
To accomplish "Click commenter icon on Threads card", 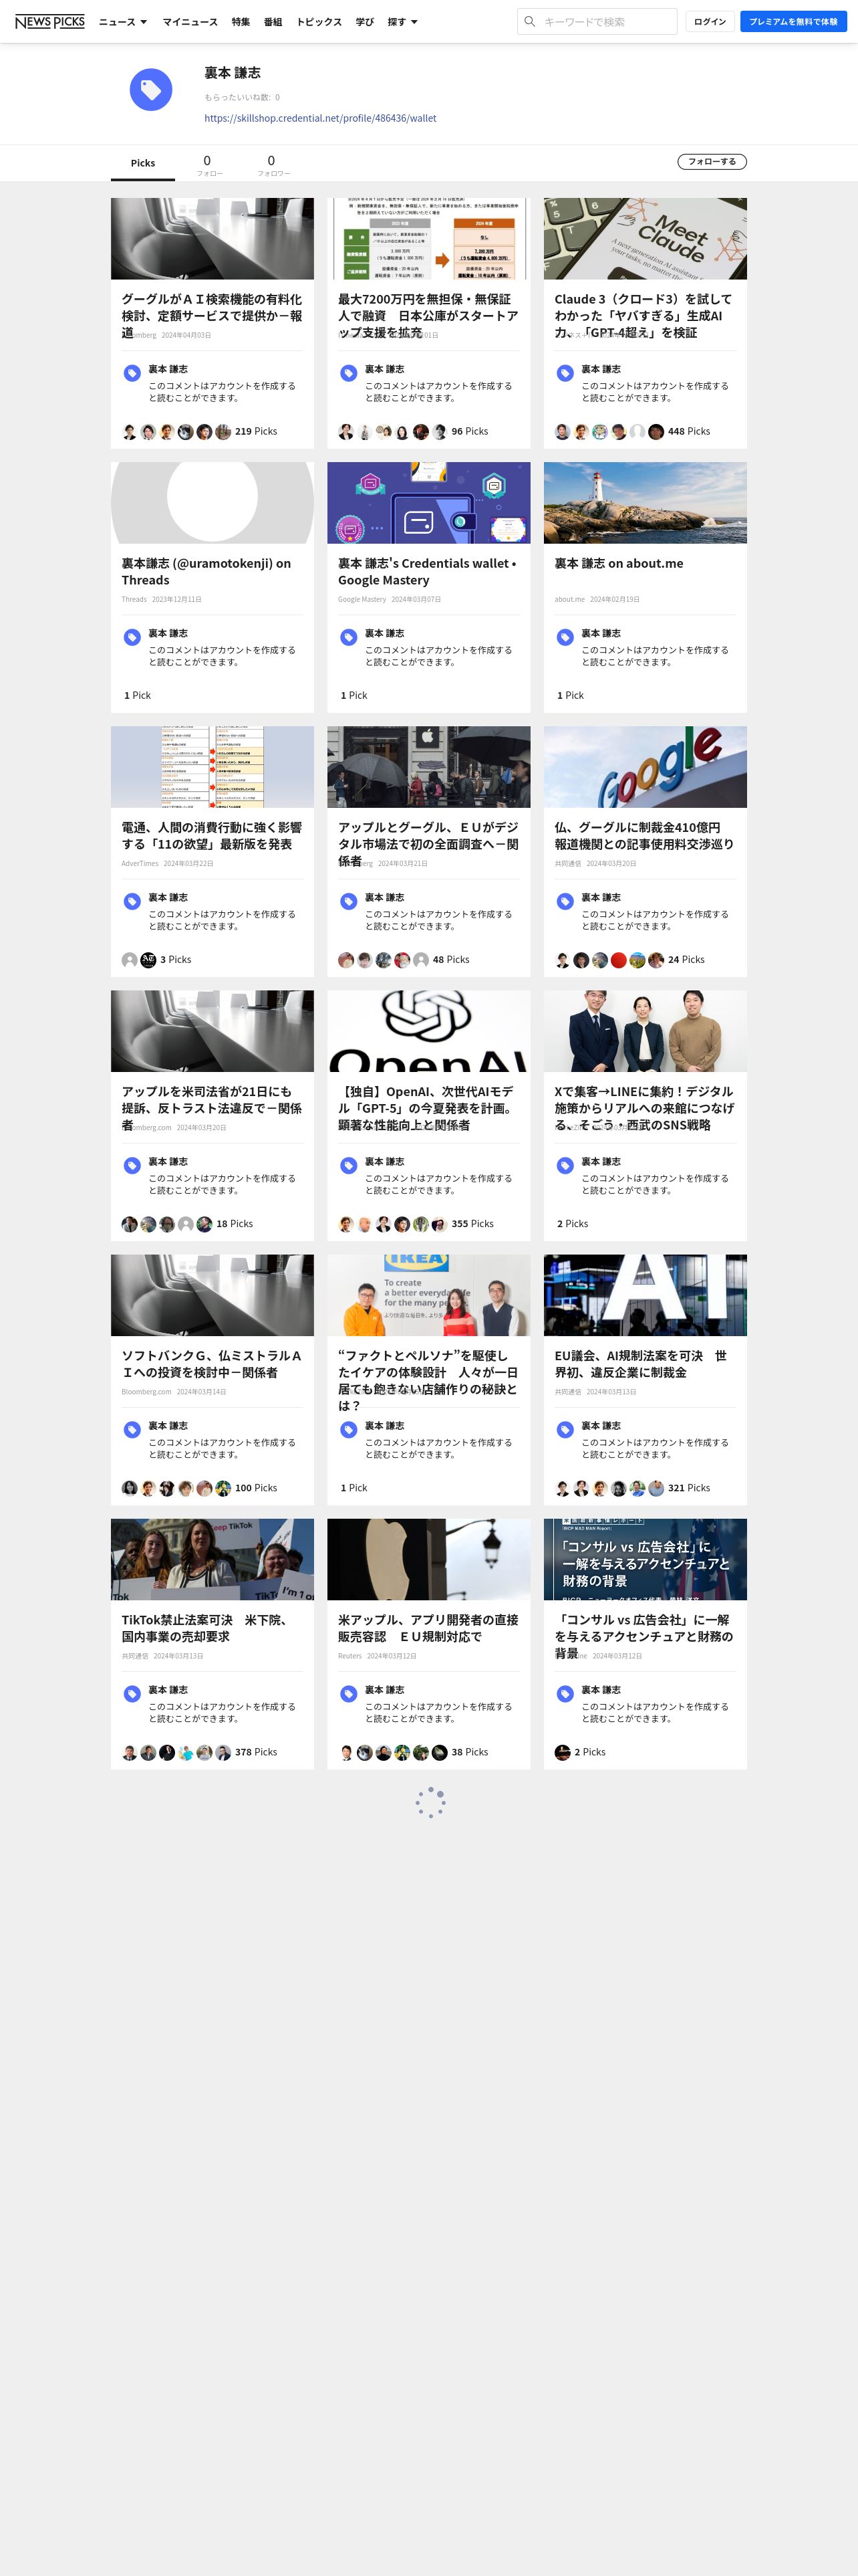I will (x=132, y=637).
